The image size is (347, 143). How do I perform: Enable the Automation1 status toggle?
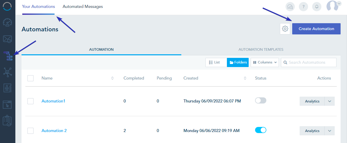click(261, 101)
